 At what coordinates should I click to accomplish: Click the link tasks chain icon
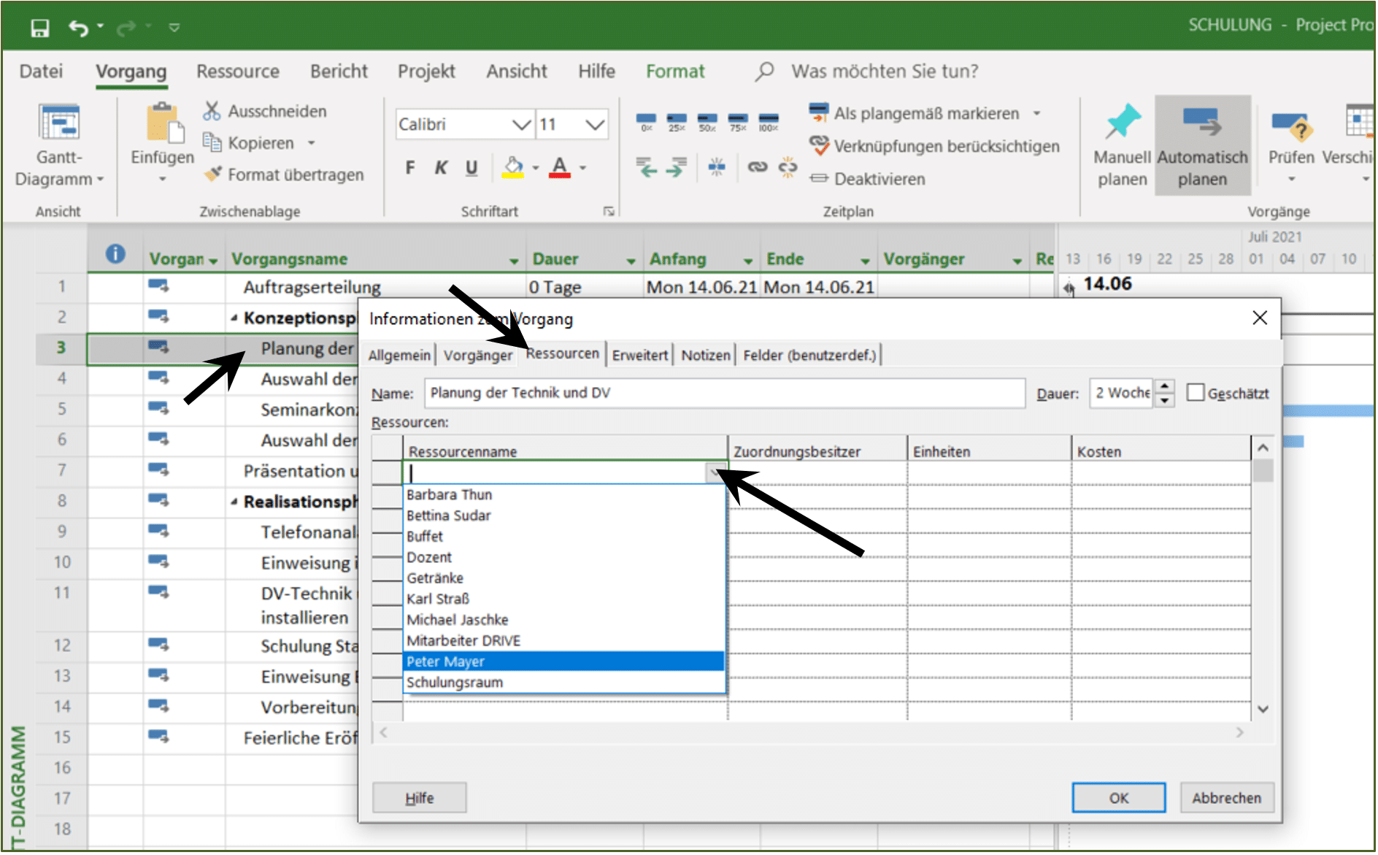tap(758, 167)
